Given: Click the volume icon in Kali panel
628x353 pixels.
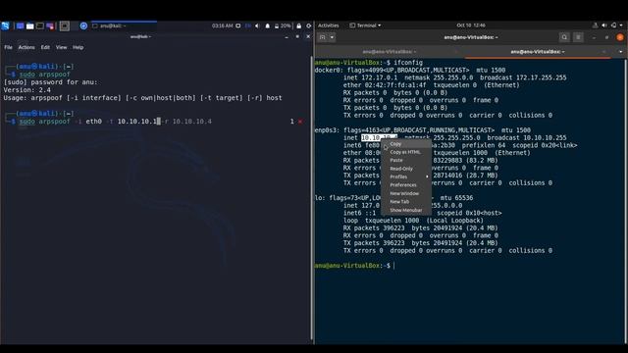Looking at the screenshot, I should coord(257,26).
